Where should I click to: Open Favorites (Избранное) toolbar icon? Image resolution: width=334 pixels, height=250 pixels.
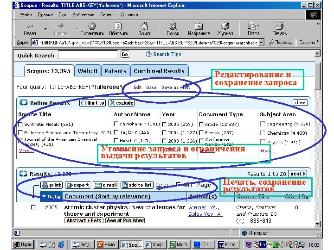(x=199, y=26)
